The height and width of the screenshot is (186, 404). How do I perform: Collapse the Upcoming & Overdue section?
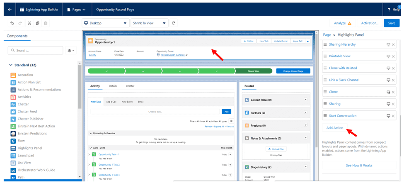click(x=91, y=133)
